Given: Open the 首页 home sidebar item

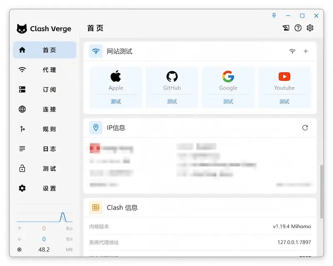Looking at the screenshot, I should click(45, 50).
